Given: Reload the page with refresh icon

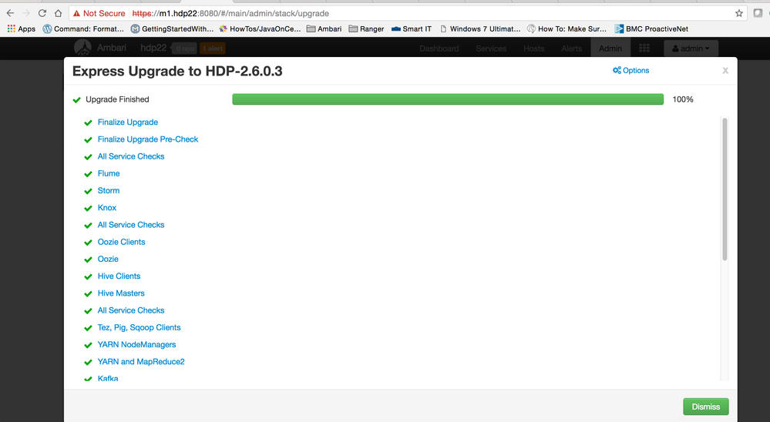Looking at the screenshot, I should [x=42, y=13].
